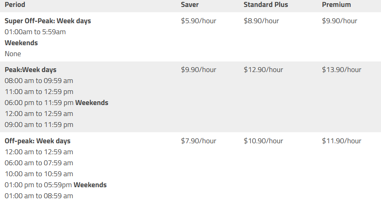381x199 pixels.
Task: Click the 11:00 am to 12:59 pm range
Action: pyautogui.click(x=39, y=92)
